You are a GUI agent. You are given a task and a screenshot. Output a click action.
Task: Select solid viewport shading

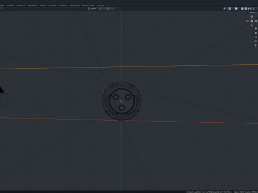coord(249,9)
